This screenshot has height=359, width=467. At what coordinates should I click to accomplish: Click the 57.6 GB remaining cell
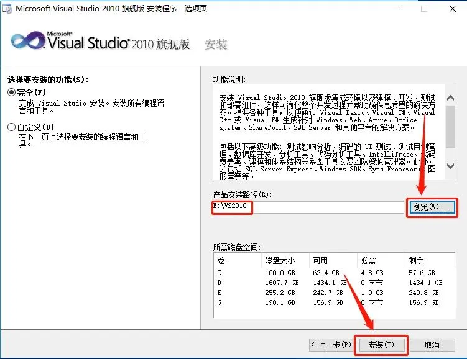[x=422, y=273]
